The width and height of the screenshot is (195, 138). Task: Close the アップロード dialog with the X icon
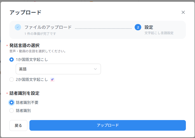[x=183, y=12]
